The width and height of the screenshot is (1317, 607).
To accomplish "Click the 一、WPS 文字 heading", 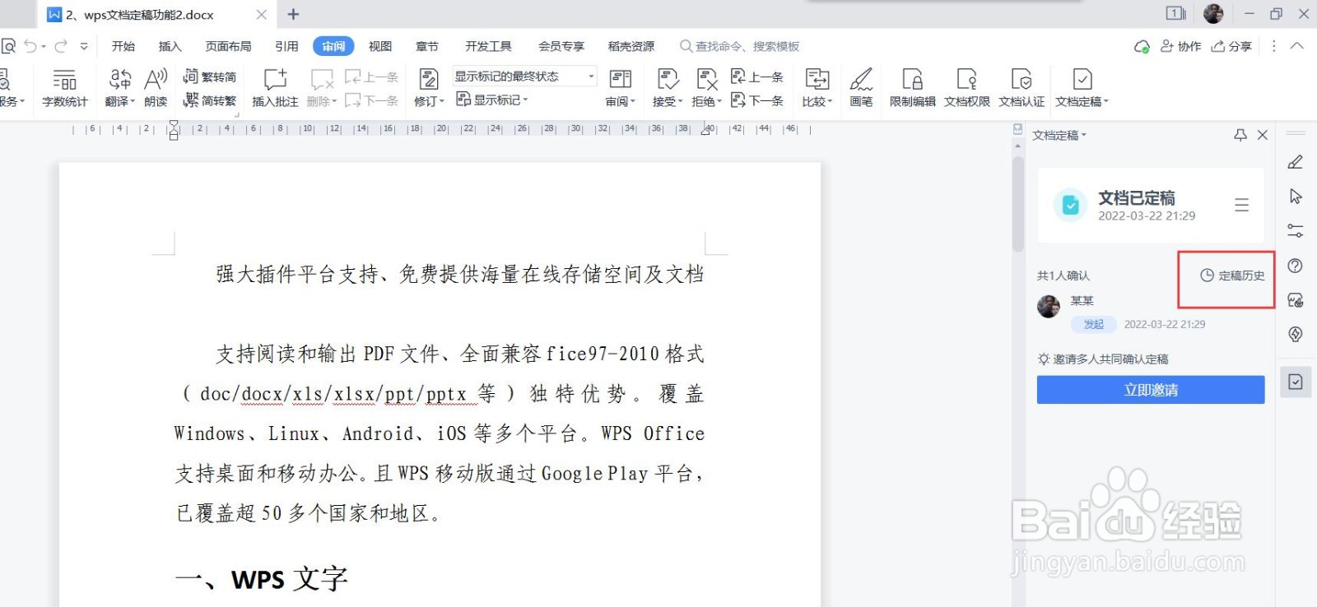I will click(x=261, y=579).
